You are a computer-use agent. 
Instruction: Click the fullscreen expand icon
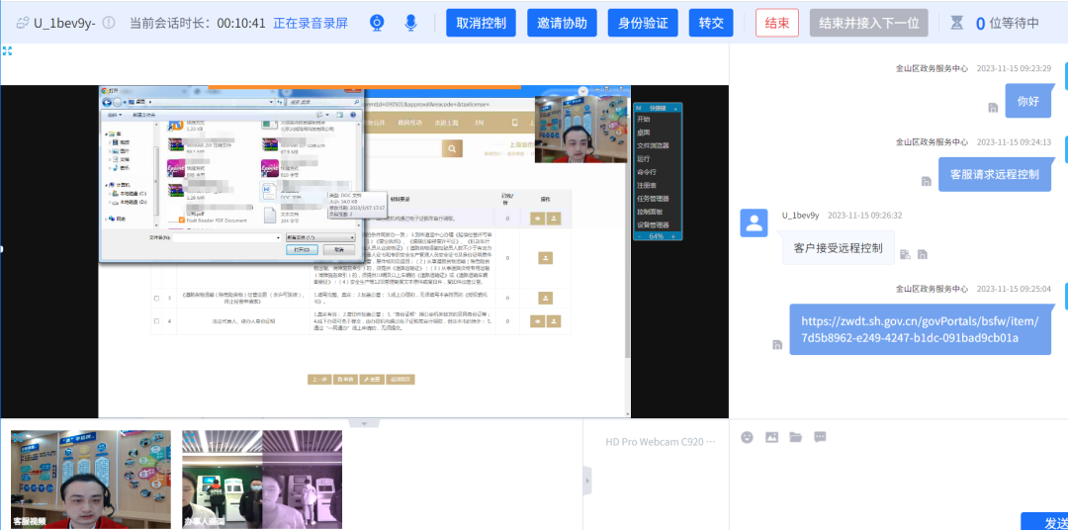pos(7,51)
